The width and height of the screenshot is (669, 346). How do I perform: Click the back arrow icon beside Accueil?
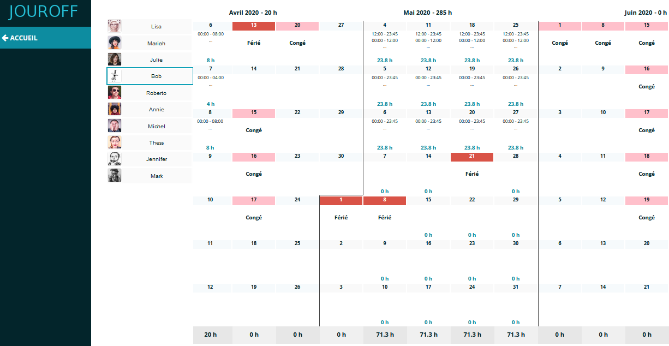5,38
